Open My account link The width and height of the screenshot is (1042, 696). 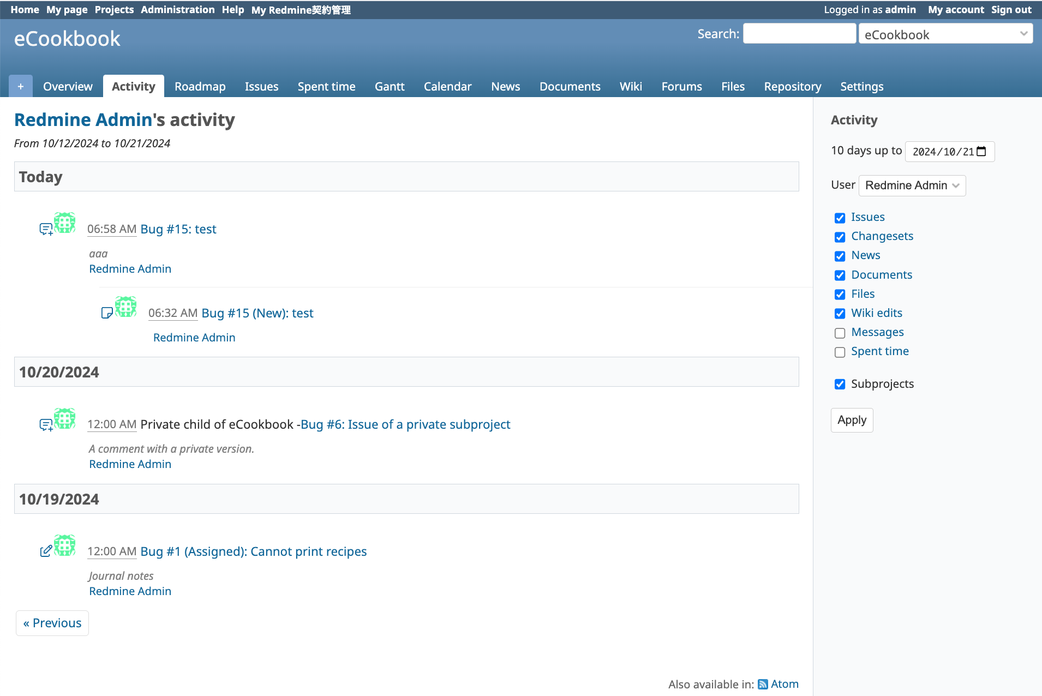click(x=956, y=9)
